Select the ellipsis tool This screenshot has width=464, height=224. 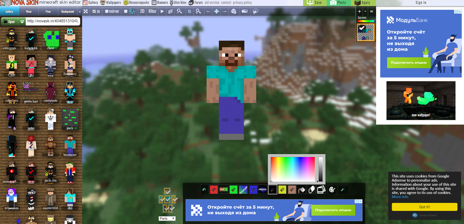[x=263, y=189]
